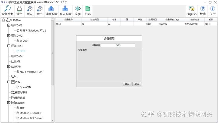Screen dimensions: 218x123
Task: Open the 报警与事件 alarm node
Action: tap(19, 92)
